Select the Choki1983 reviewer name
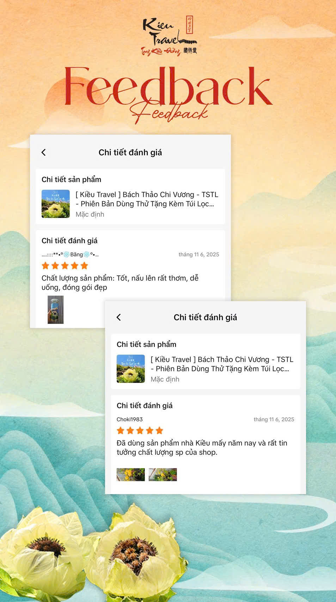 pos(130,419)
